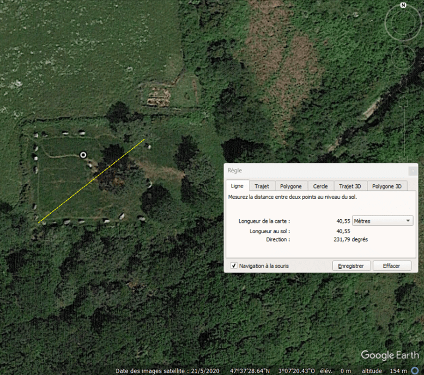Viewport: 424px width, 375px height.
Task: Open the Mètres unit dropdown
Action: point(383,221)
